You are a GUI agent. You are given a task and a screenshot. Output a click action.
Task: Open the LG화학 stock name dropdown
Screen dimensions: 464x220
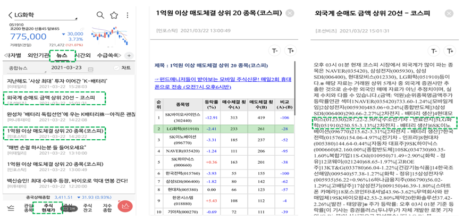coord(45,15)
